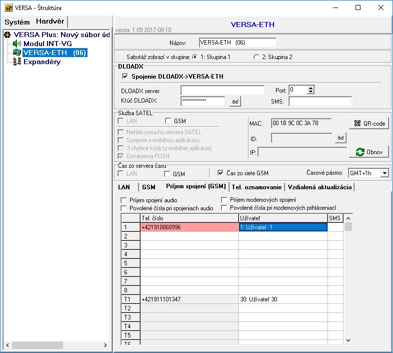Screen dimensions: 393x353
Task: Click the VERSA-ETH module icon in tree
Action: coord(16,53)
